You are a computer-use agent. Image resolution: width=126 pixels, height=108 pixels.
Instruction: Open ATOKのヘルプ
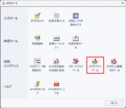[37, 88]
